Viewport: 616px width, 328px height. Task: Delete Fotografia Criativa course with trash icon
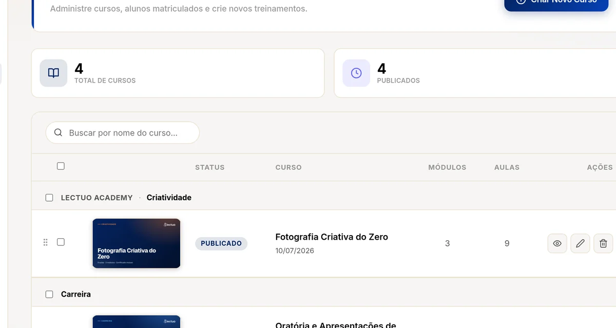point(604,243)
